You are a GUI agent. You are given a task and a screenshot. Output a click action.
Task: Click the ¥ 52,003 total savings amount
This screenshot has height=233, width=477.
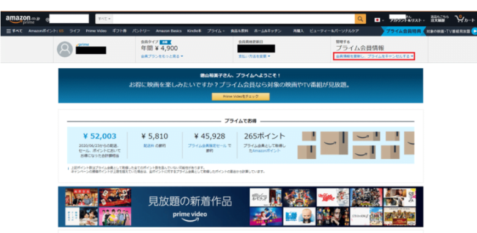tap(100, 137)
